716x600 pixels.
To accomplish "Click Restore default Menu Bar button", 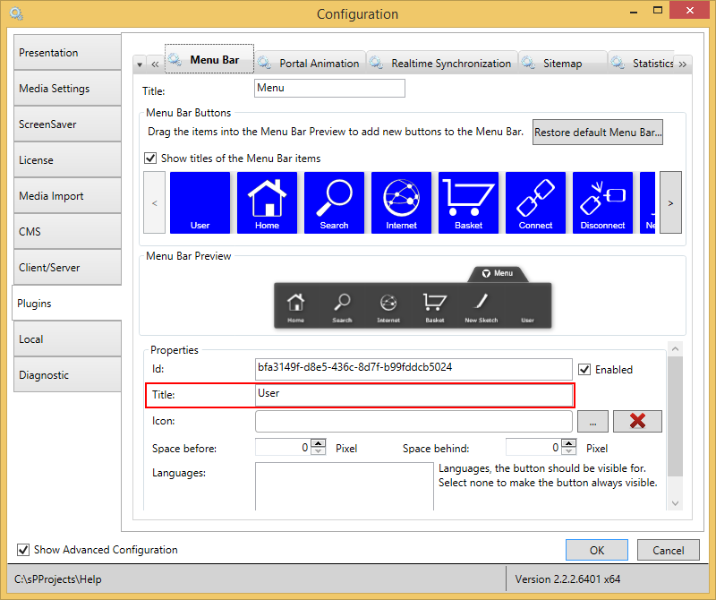I will (x=598, y=132).
